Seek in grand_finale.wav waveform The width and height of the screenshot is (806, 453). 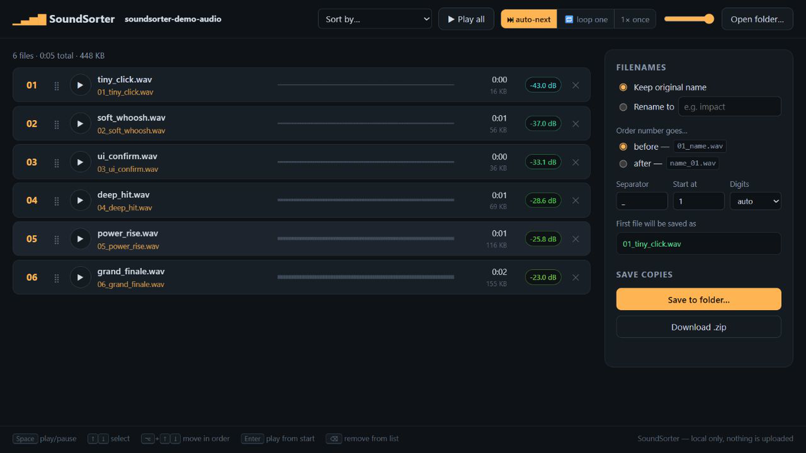[x=366, y=277]
